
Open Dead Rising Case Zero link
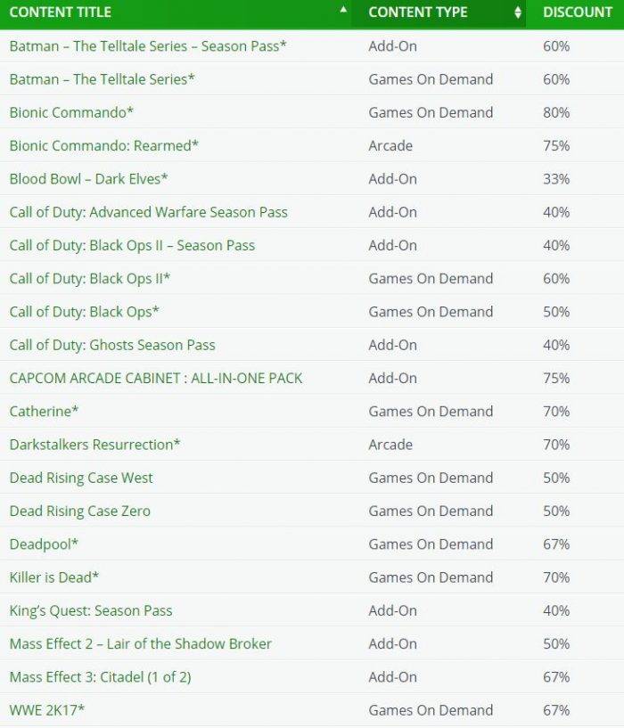[x=80, y=511]
